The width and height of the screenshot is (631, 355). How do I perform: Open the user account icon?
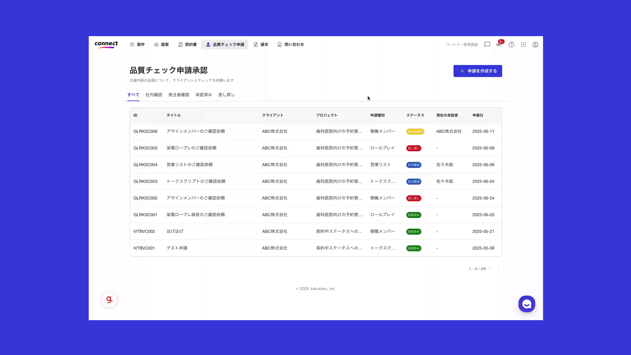535,45
